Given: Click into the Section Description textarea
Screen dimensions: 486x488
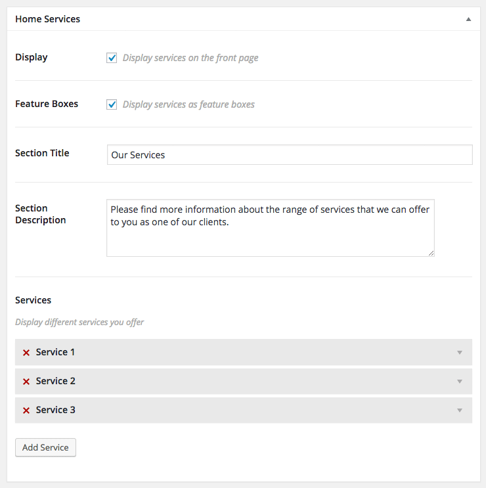Looking at the screenshot, I should tap(271, 228).
